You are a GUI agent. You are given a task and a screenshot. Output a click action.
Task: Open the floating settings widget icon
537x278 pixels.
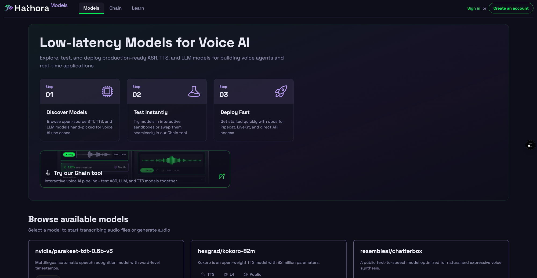[x=530, y=145]
